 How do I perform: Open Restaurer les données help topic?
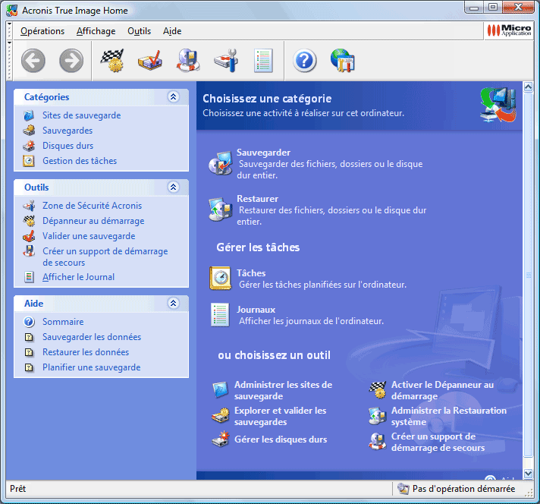(86, 352)
